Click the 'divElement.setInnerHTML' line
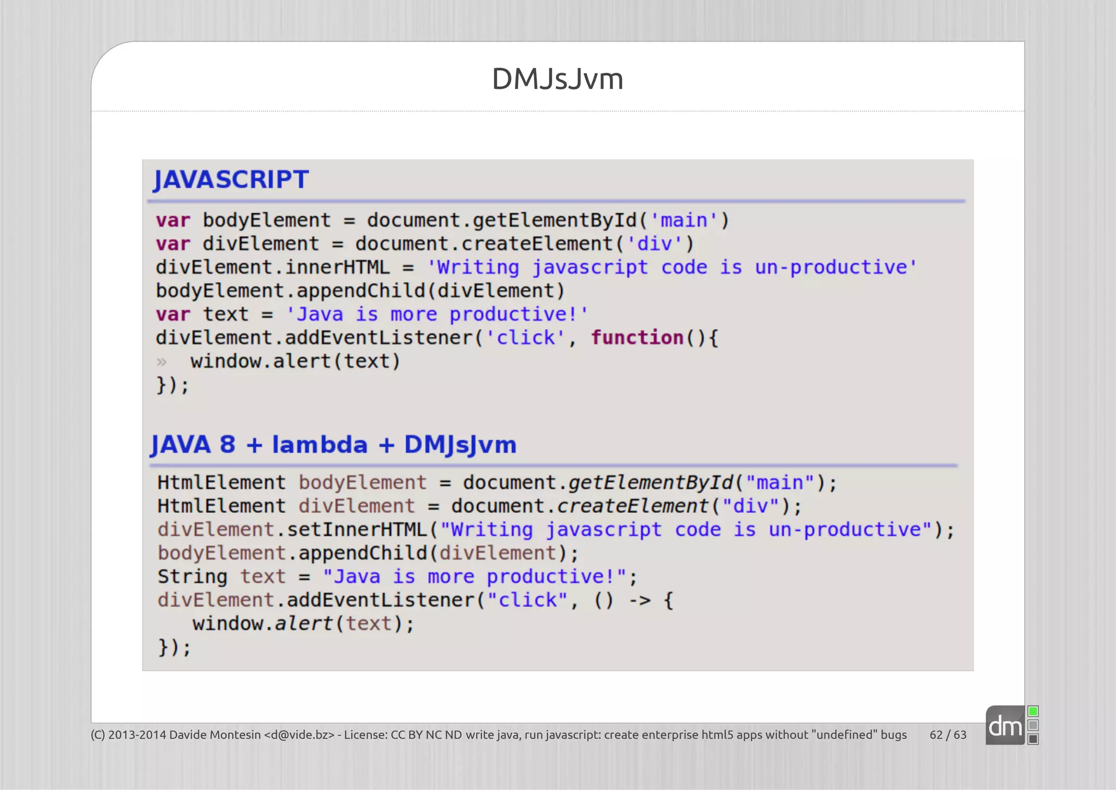This screenshot has width=1117, height=790. pyautogui.click(x=556, y=530)
